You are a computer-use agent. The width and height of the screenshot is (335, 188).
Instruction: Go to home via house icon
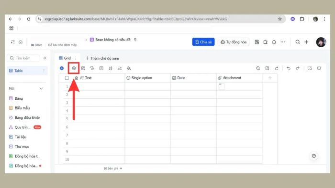coord(21,42)
